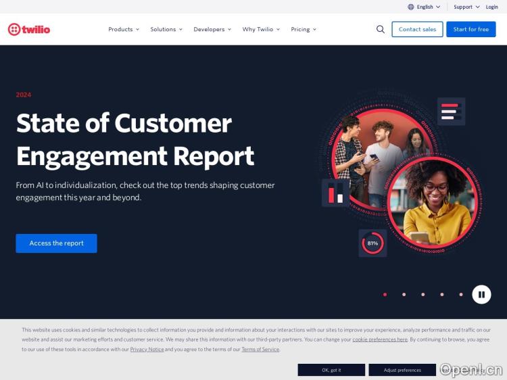Image resolution: width=507 pixels, height=380 pixels.
Task: Pause the hero carousel
Action: point(481,295)
